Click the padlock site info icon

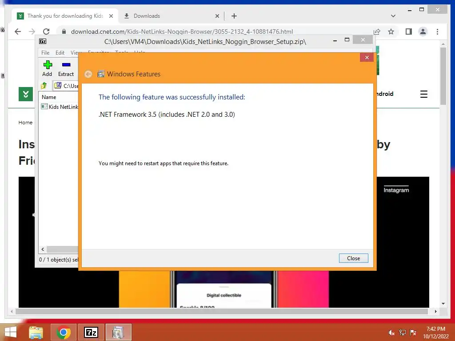click(64, 32)
